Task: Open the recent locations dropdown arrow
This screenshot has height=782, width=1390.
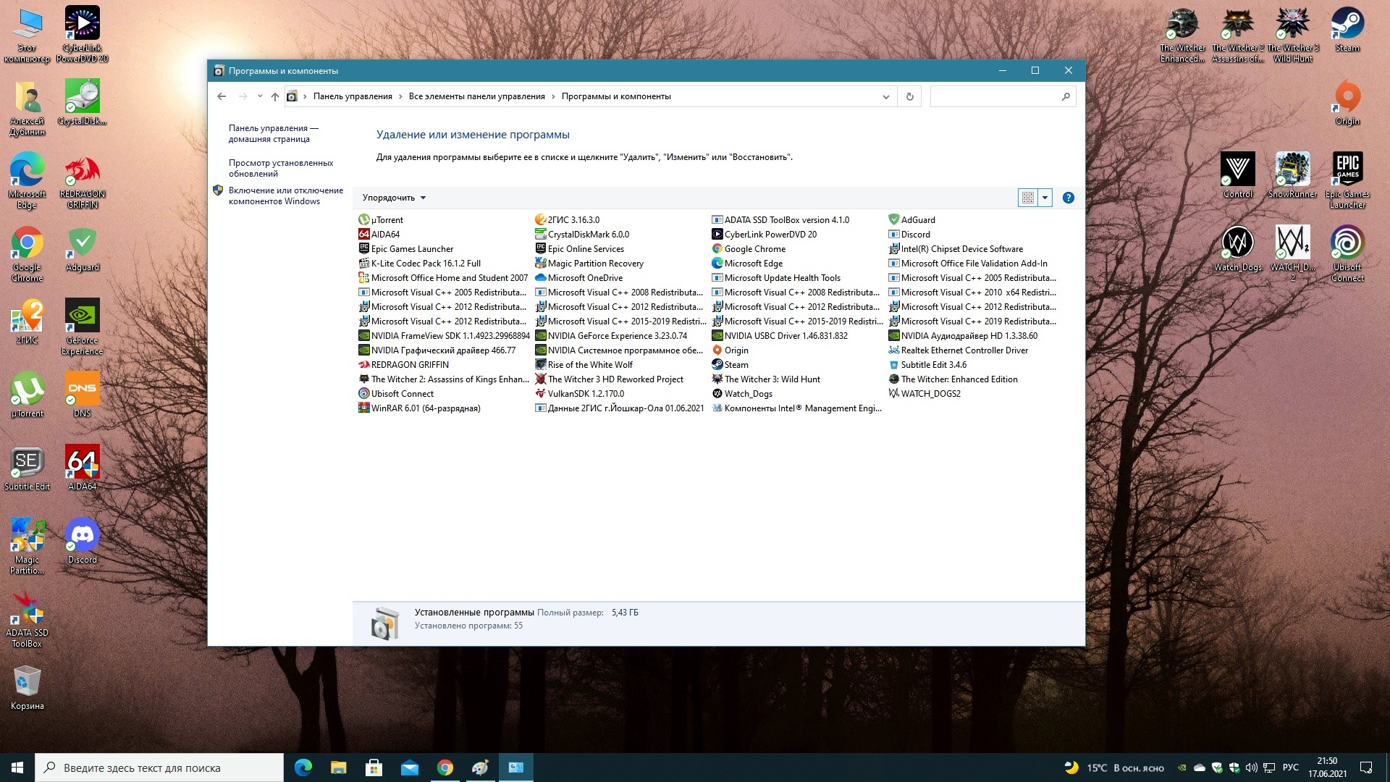Action: coord(260,96)
